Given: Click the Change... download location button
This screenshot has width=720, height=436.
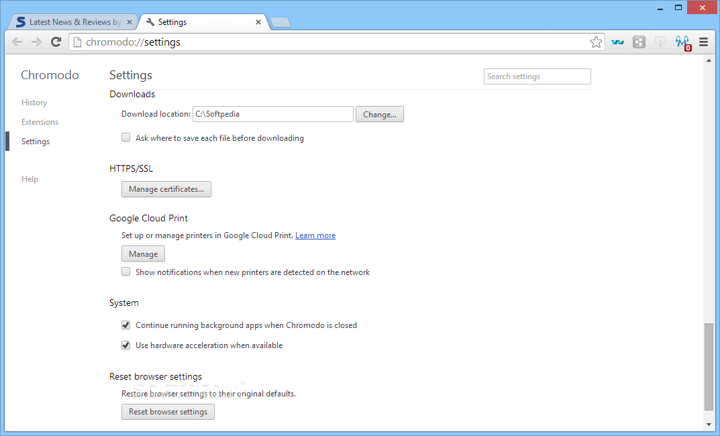Looking at the screenshot, I should coord(380,114).
